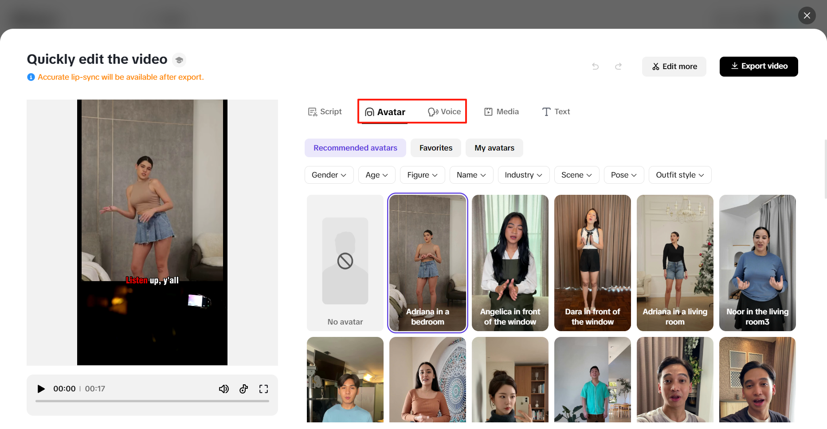Show My avatars list

pyautogui.click(x=494, y=148)
